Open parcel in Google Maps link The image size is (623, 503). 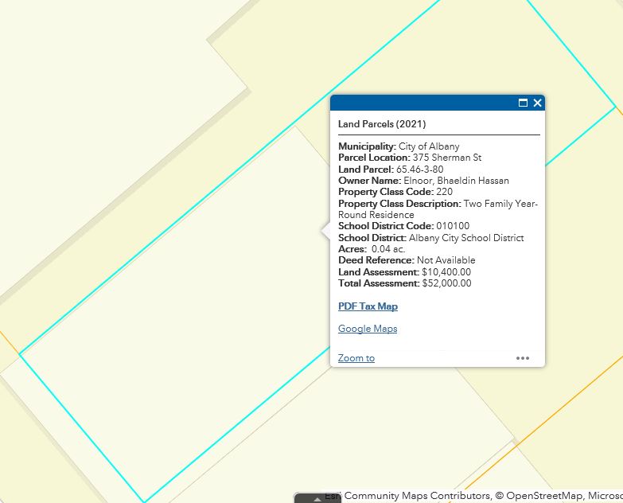[x=368, y=329]
